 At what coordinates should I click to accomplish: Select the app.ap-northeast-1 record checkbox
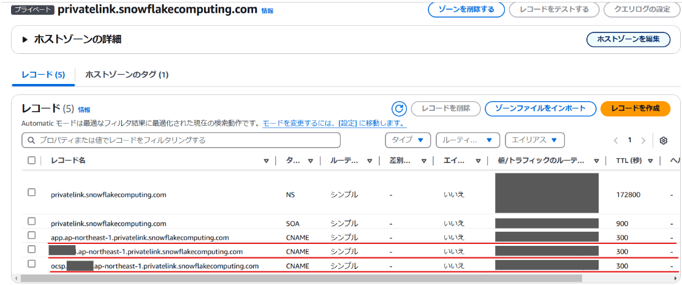coord(31,235)
